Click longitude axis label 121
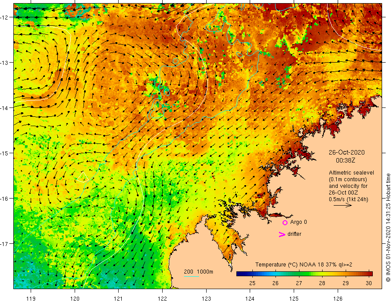This screenshot has height=302, width=391. [x=119, y=298]
